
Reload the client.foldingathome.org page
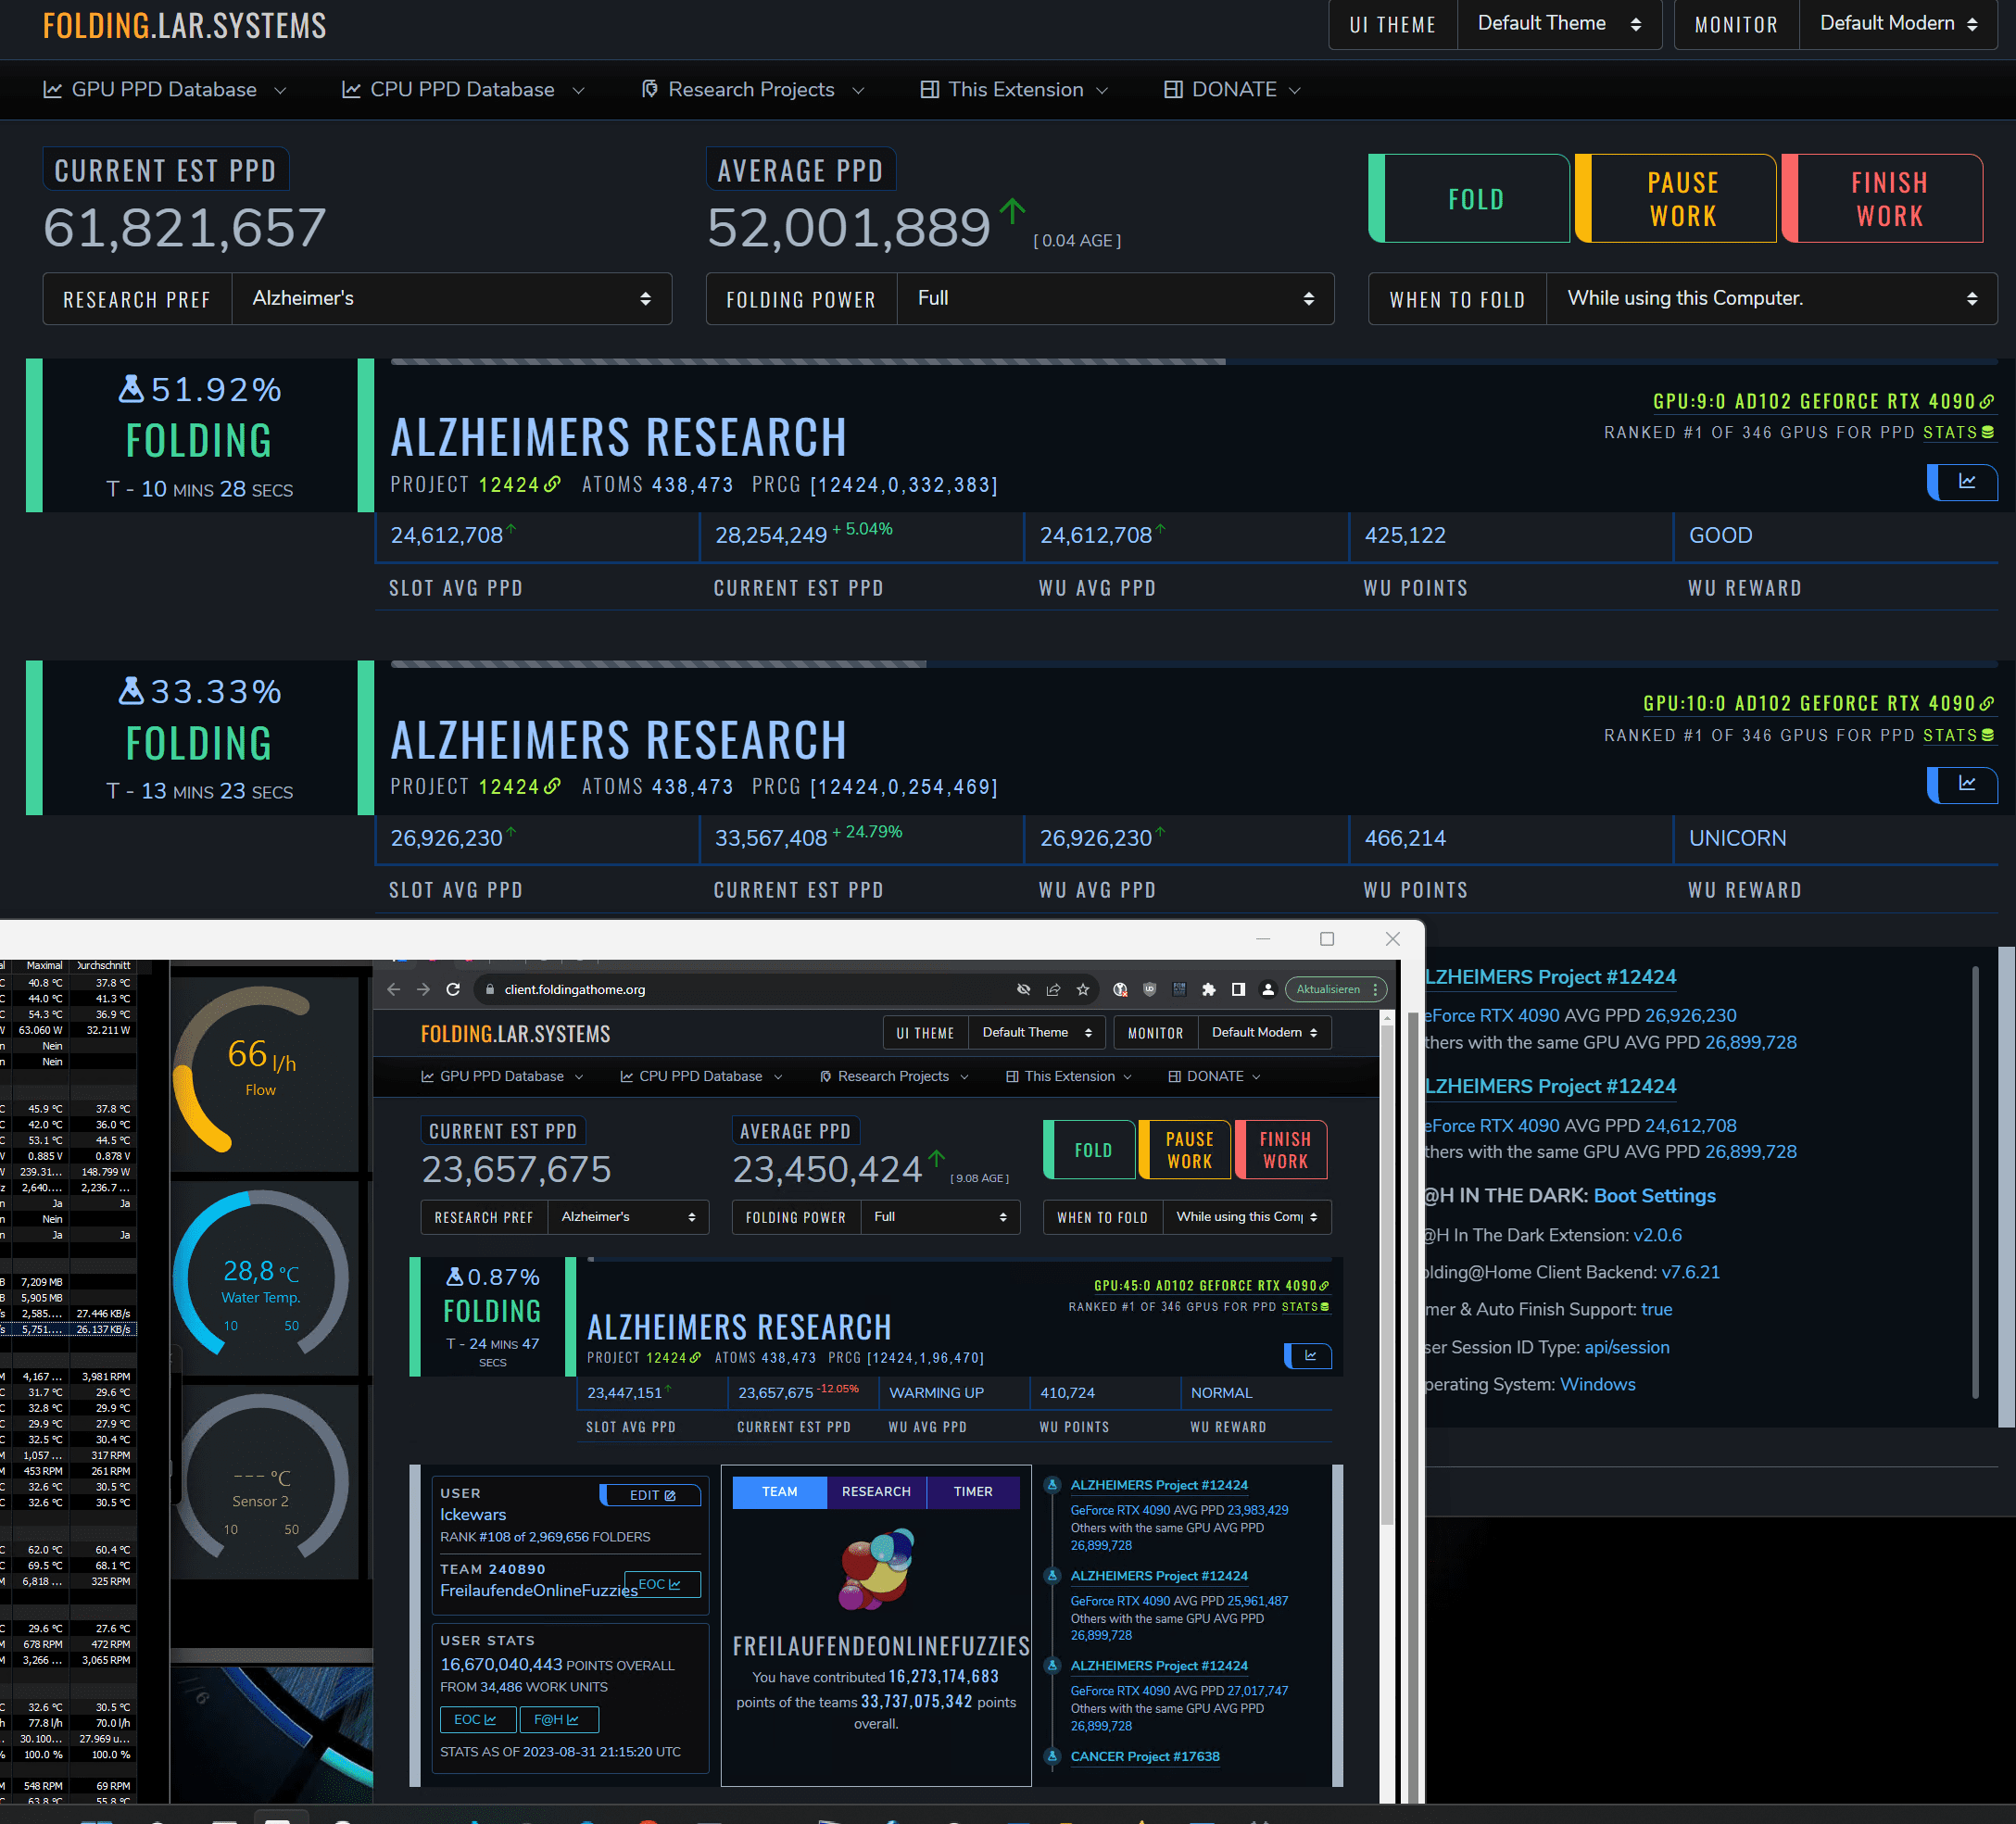point(453,989)
